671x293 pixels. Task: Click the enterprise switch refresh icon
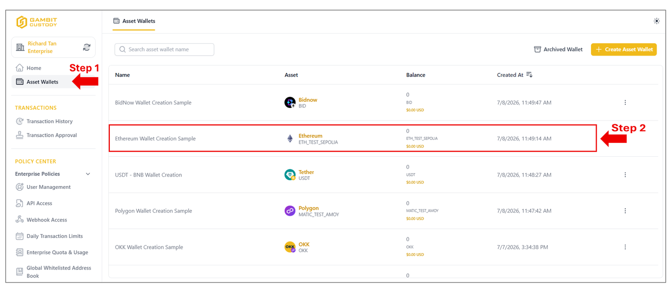[x=87, y=47]
